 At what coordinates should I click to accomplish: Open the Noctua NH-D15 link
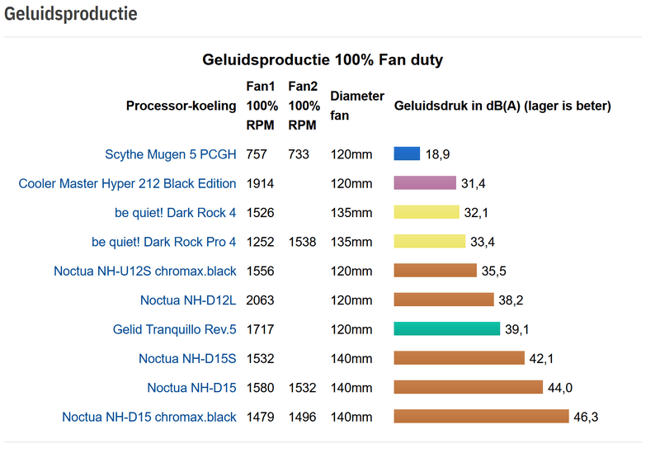191,388
